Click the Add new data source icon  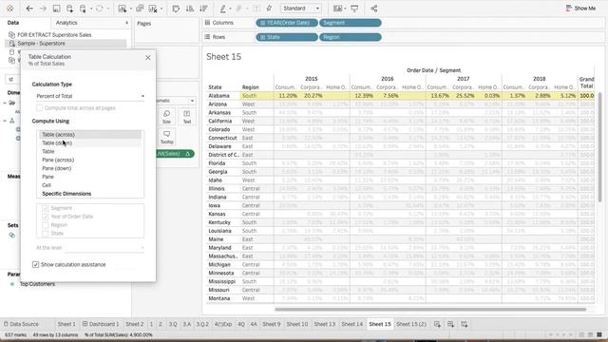click(x=69, y=9)
